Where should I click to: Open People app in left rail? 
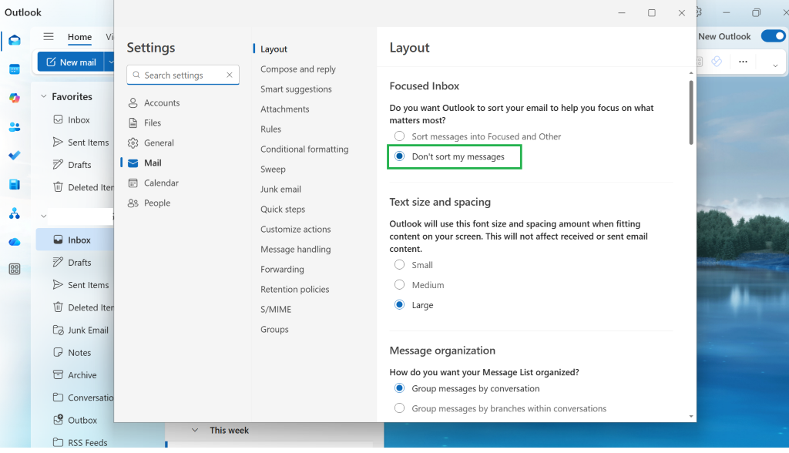pyautogui.click(x=15, y=127)
